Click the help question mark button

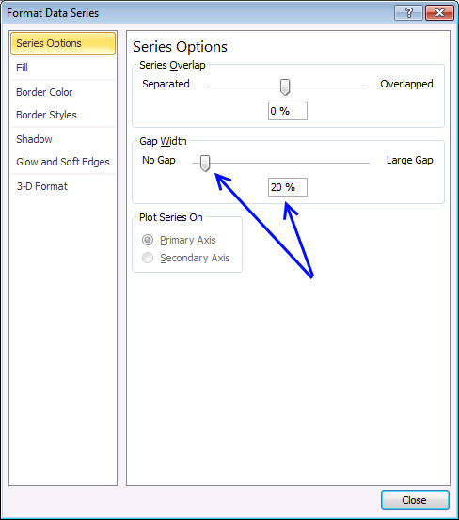[x=408, y=13]
